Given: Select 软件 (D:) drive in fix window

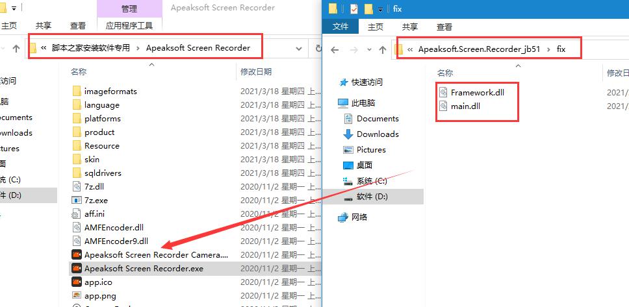Looking at the screenshot, I should tap(372, 197).
